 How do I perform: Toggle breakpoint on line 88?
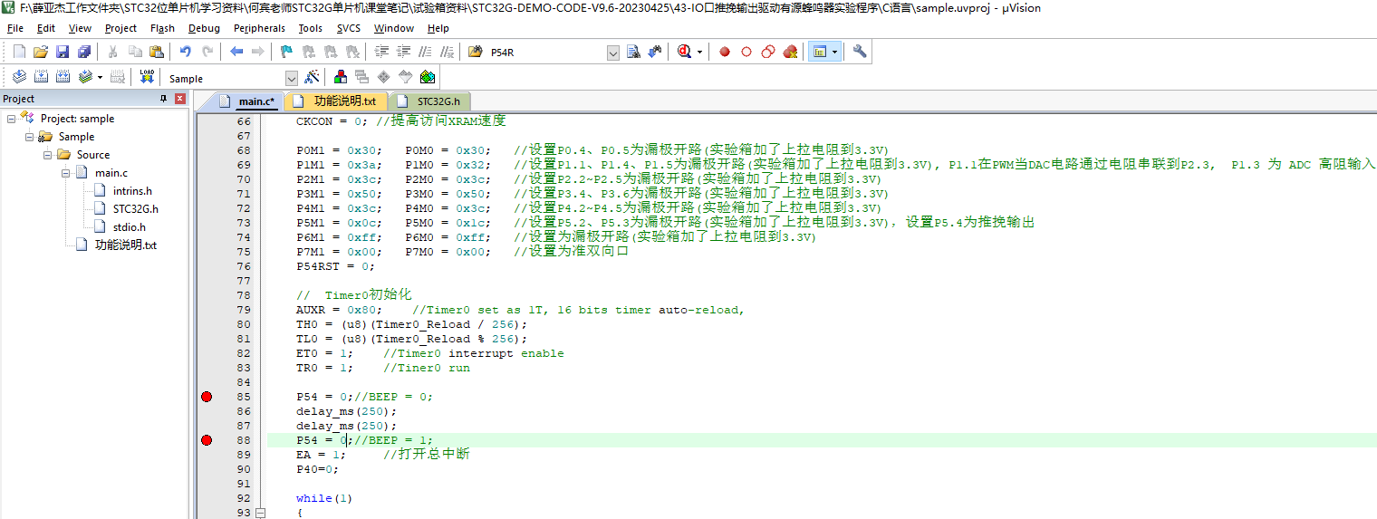207,440
